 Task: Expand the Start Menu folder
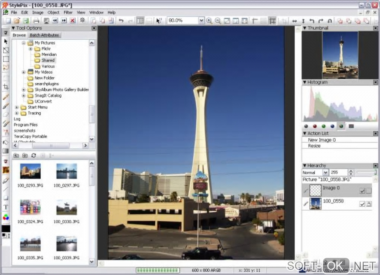point(17,107)
